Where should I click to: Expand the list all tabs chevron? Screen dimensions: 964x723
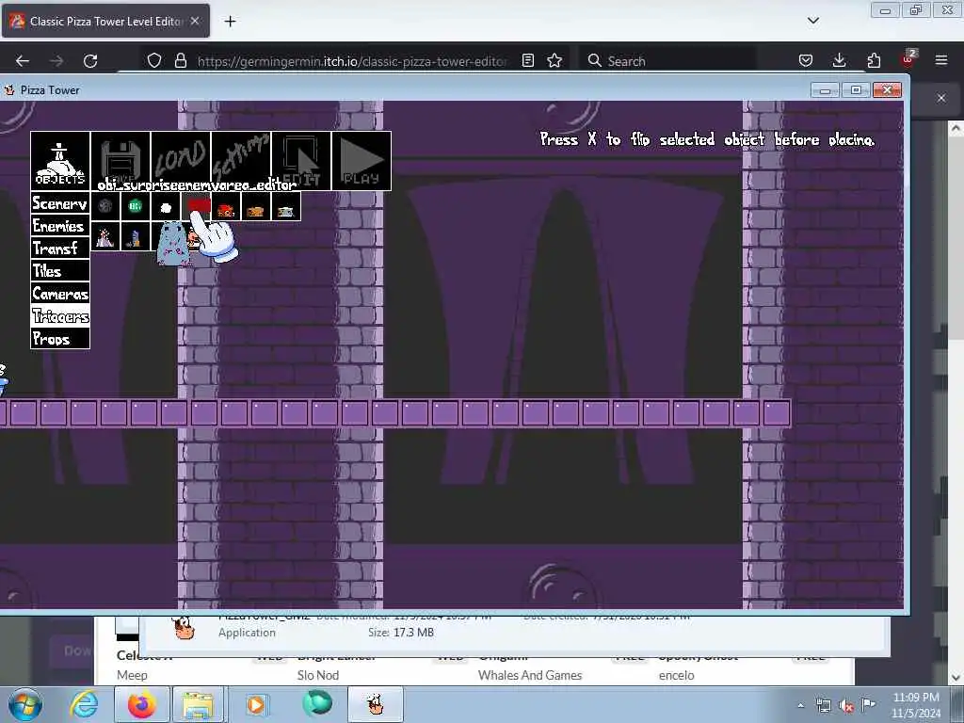[812, 21]
